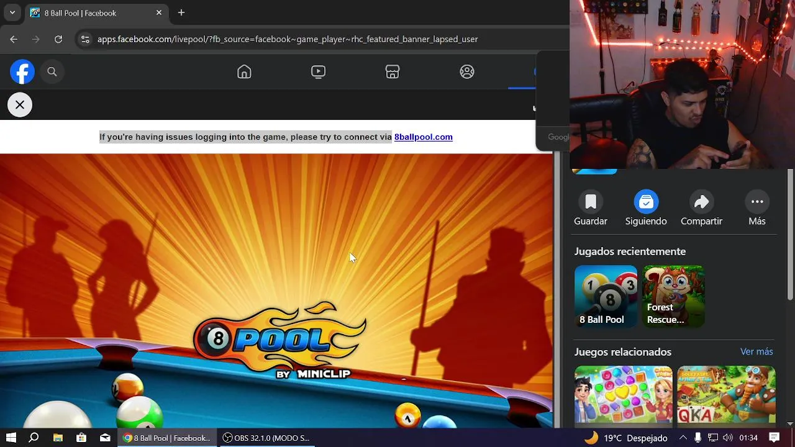Viewport: 795px width, 447px height.
Task: Click the Juegos relacionados heading
Action: (x=623, y=352)
